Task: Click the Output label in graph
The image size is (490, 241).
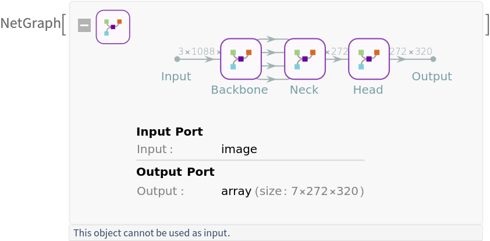Action: [432, 76]
